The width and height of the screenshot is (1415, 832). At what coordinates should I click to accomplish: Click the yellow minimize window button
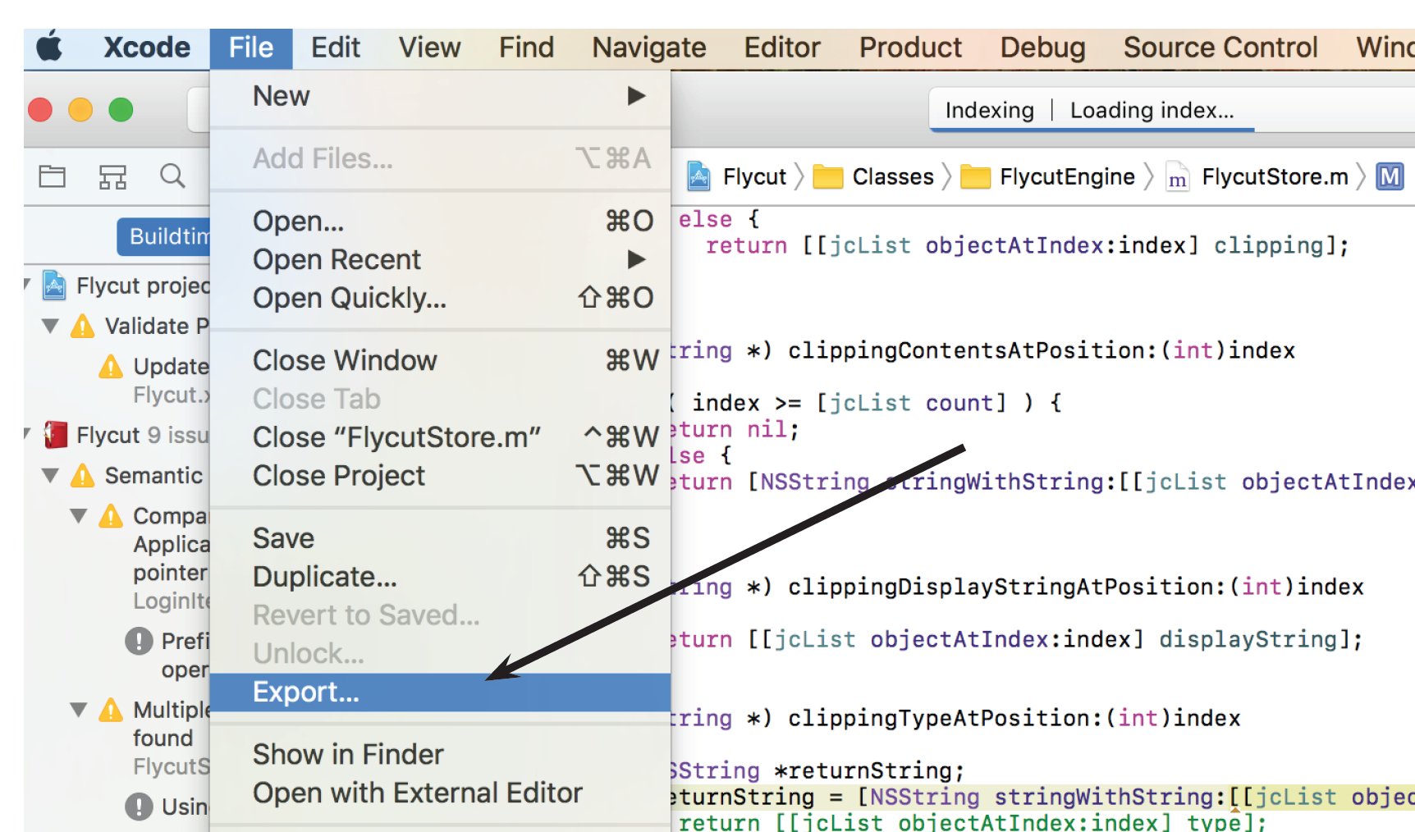click(80, 110)
